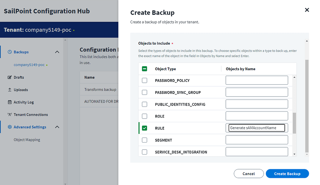This screenshot has width=320, height=185.
Task: Enable the SEGMENT checkbox
Action: pos(144,140)
